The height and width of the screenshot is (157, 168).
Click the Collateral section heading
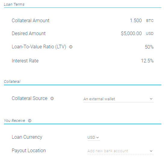tap(12, 82)
